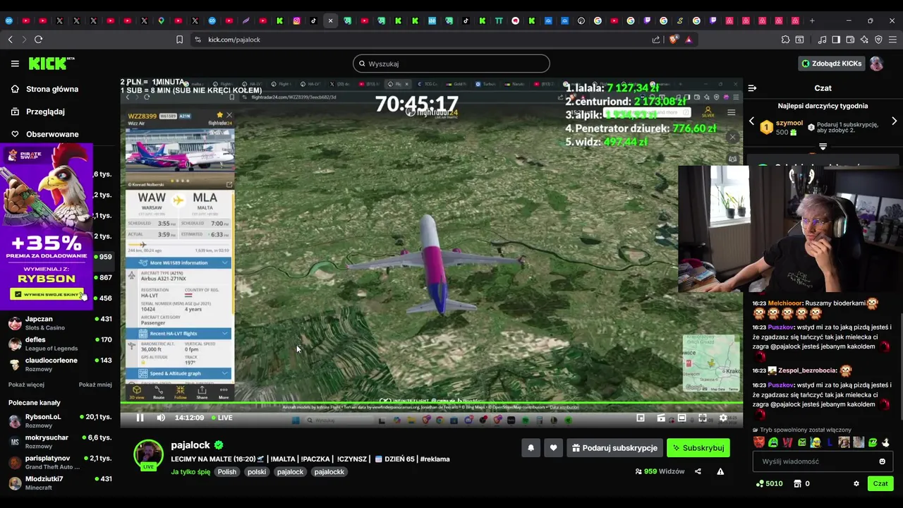Click Pokaż mniej in followed channels
903x508 pixels.
click(x=95, y=385)
